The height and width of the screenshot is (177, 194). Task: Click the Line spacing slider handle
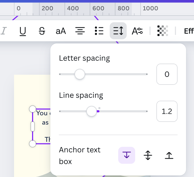pos(92,111)
